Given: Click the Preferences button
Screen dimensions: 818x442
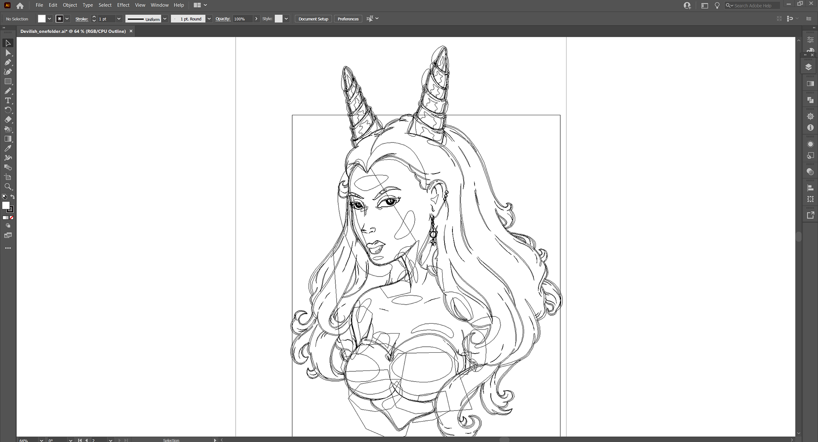Looking at the screenshot, I should click(348, 19).
